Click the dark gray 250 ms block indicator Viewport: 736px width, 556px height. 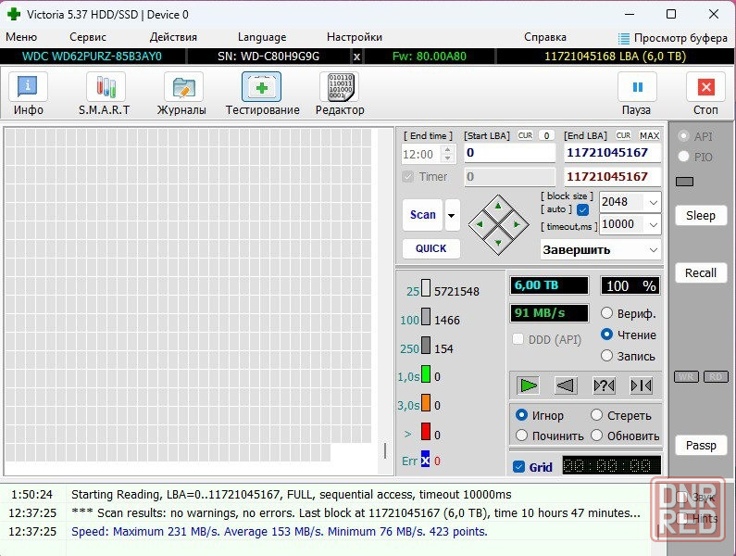425,346
